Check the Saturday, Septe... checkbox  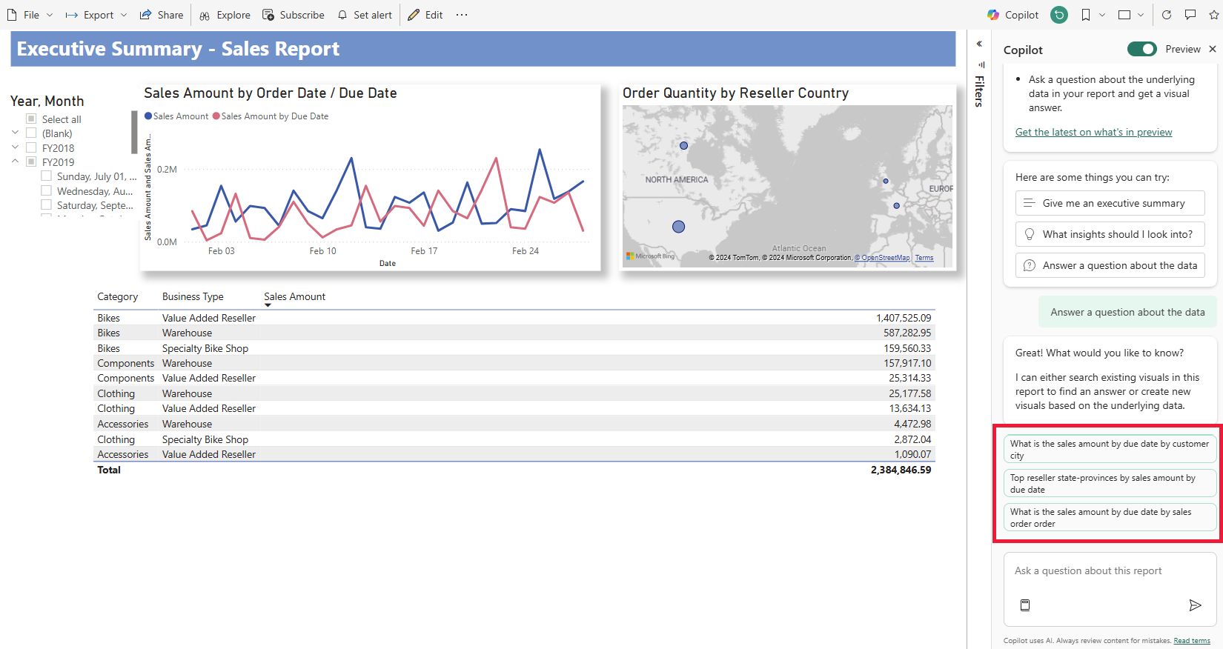pos(46,204)
